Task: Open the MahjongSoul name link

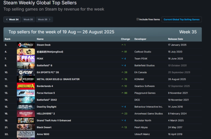Action: click(50, 52)
